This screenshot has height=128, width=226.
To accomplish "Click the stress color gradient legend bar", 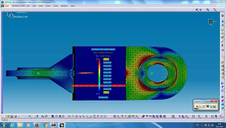I will (100, 77).
